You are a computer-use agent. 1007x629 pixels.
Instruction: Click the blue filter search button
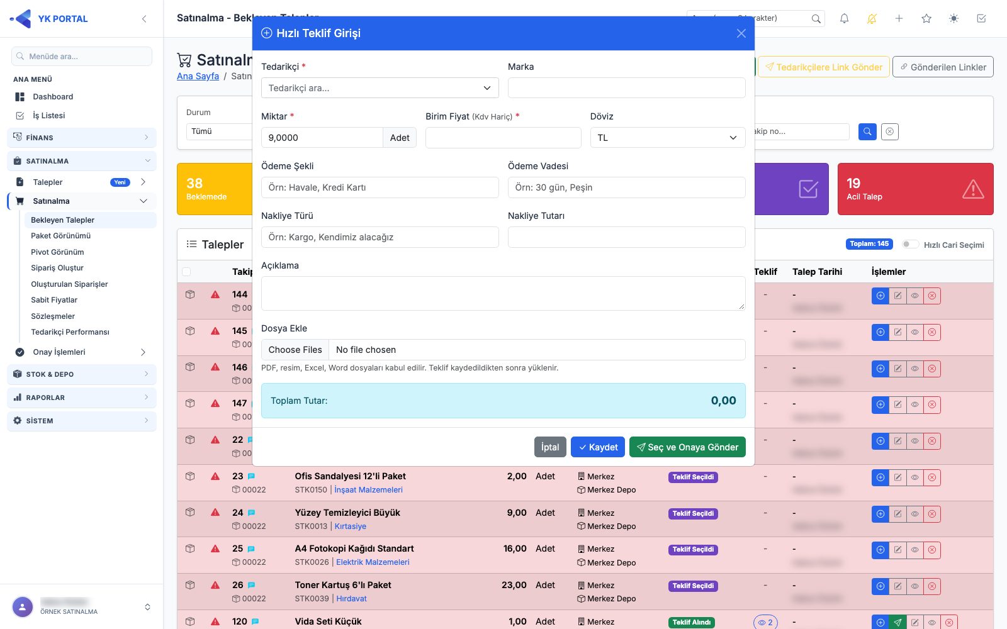[867, 131]
